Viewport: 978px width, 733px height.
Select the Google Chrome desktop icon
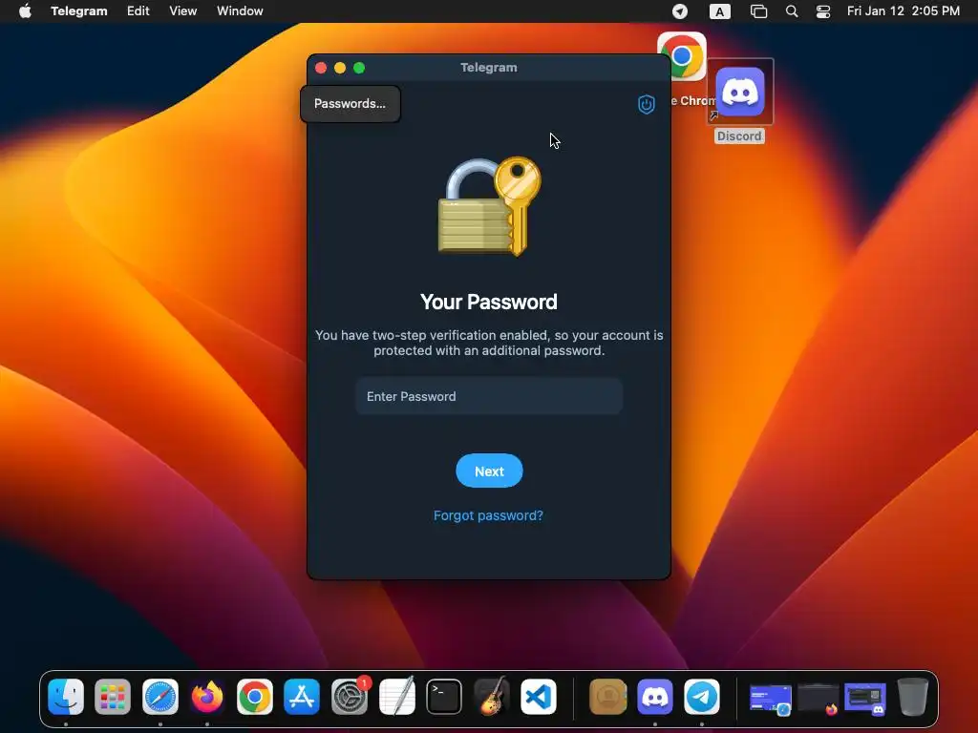pyautogui.click(x=682, y=57)
